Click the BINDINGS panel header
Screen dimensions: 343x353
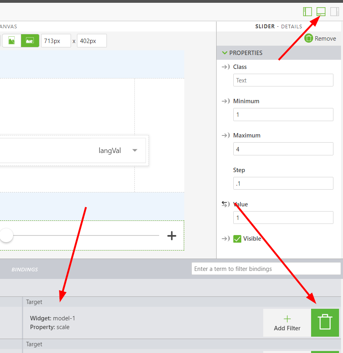coord(25,269)
